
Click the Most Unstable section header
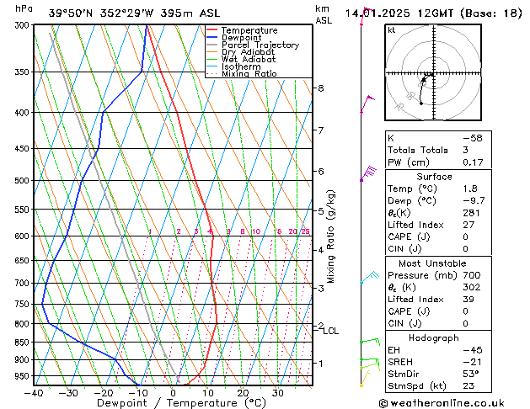point(432,263)
